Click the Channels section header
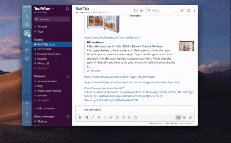 (40, 76)
